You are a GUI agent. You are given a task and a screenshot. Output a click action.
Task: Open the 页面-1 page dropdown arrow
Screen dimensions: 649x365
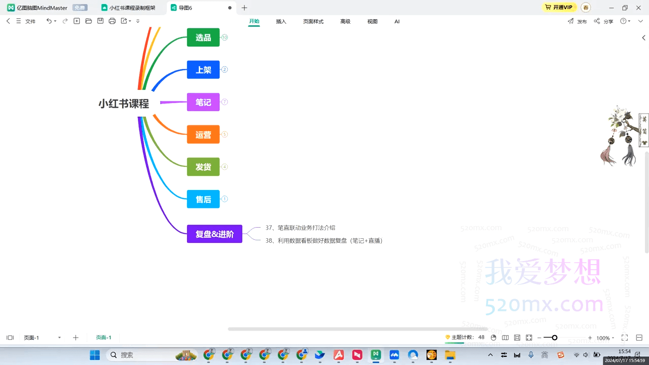59,337
